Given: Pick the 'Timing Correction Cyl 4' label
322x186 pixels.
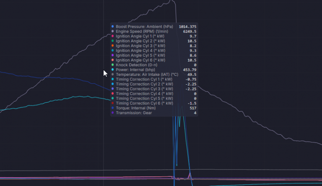Looking at the screenshot, I should [x=144, y=93].
